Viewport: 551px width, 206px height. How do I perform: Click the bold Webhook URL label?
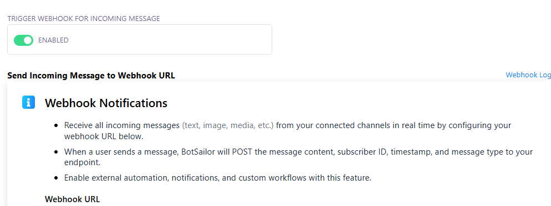[73, 199]
